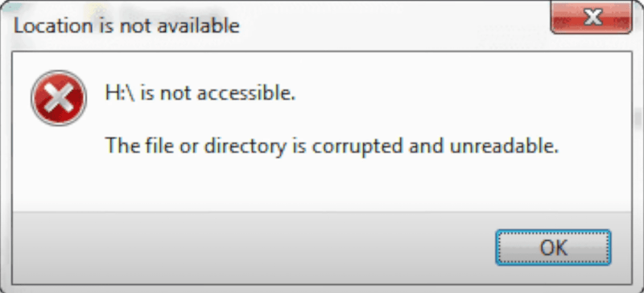Click the white X on the red close button

[592, 17]
